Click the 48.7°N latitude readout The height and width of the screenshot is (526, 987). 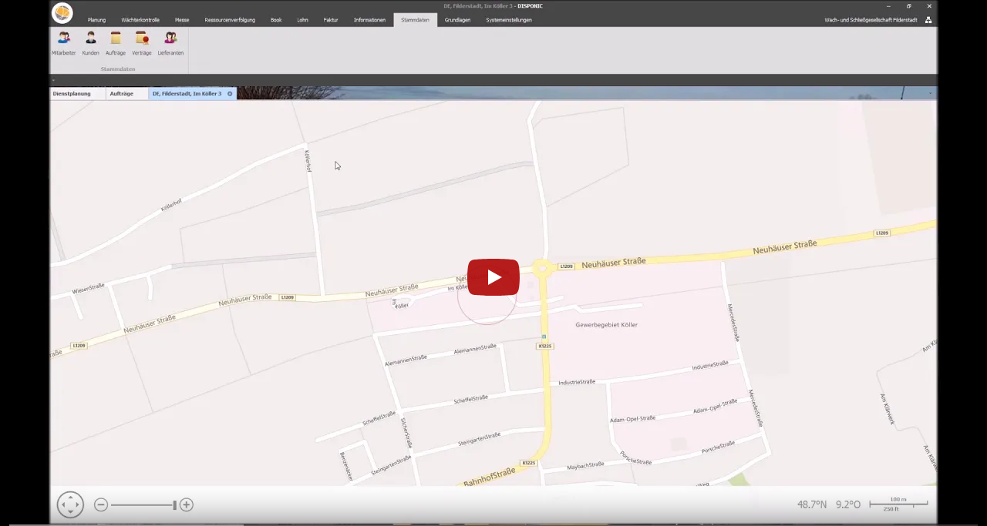tap(812, 504)
